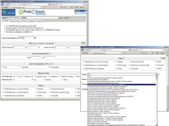Select Confirmatory screening stage
This screenshot has height=126, width=169.
coord(49,76)
